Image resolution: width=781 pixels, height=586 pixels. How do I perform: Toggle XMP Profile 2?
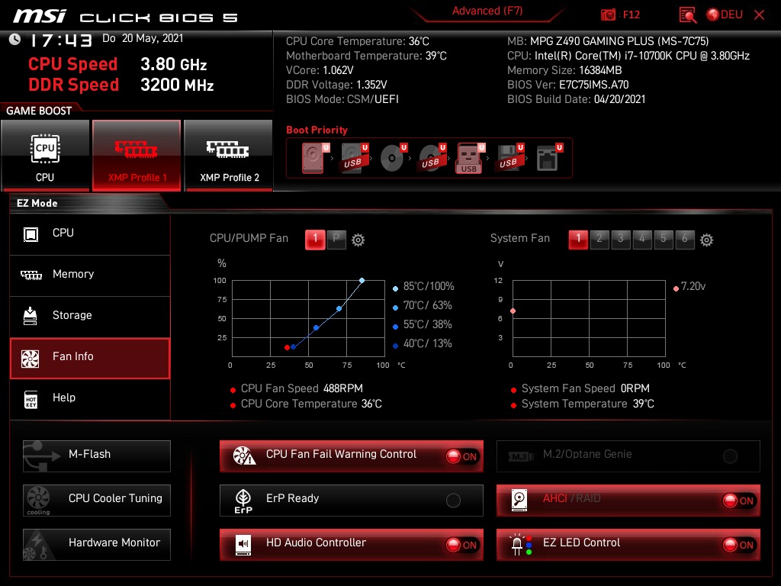[229, 156]
